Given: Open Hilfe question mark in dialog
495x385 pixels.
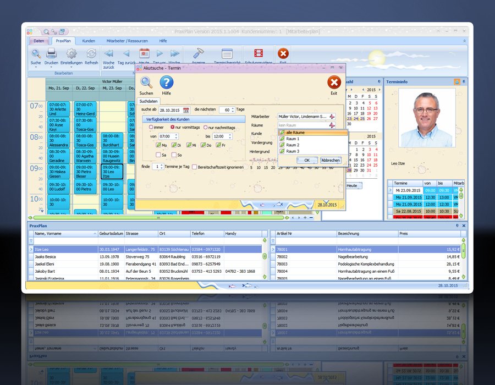Looking at the screenshot, I should (x=166, y=82).
